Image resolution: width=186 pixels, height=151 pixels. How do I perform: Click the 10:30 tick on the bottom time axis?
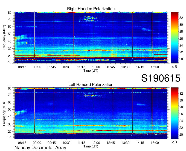pos(66,143)
